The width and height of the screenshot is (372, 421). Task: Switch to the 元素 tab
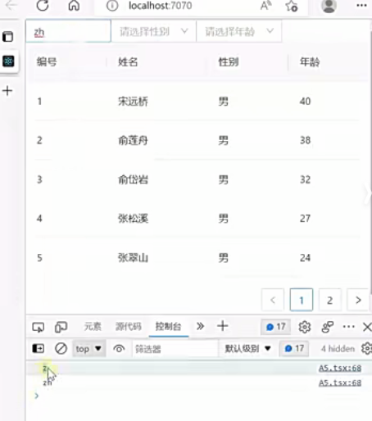(x=93, y=327)
